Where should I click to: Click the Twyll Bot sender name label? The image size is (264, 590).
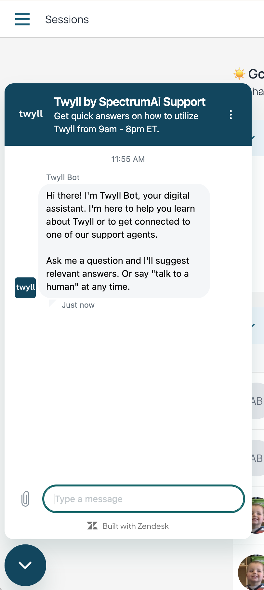(63, 177)
